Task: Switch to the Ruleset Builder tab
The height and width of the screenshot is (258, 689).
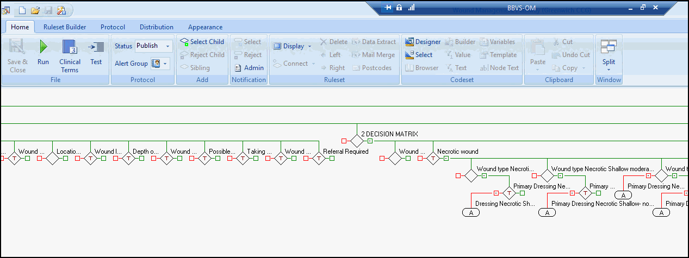Action: pyautogui.click(x=65, y=27)
